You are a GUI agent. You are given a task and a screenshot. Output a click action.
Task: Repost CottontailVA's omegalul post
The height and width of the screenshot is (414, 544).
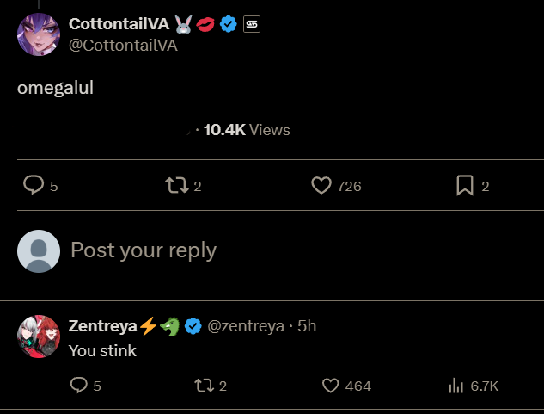click(175, 185)
